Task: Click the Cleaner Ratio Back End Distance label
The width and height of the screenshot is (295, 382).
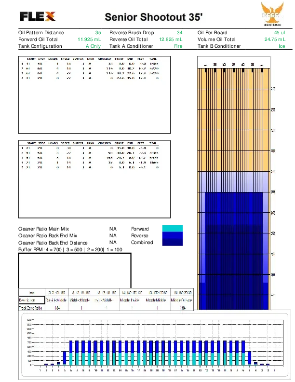Action: [x=53, y=243]
